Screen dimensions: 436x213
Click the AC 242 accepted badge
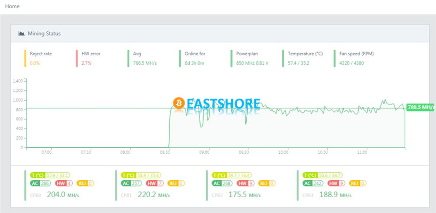click(x=313, y=183)
